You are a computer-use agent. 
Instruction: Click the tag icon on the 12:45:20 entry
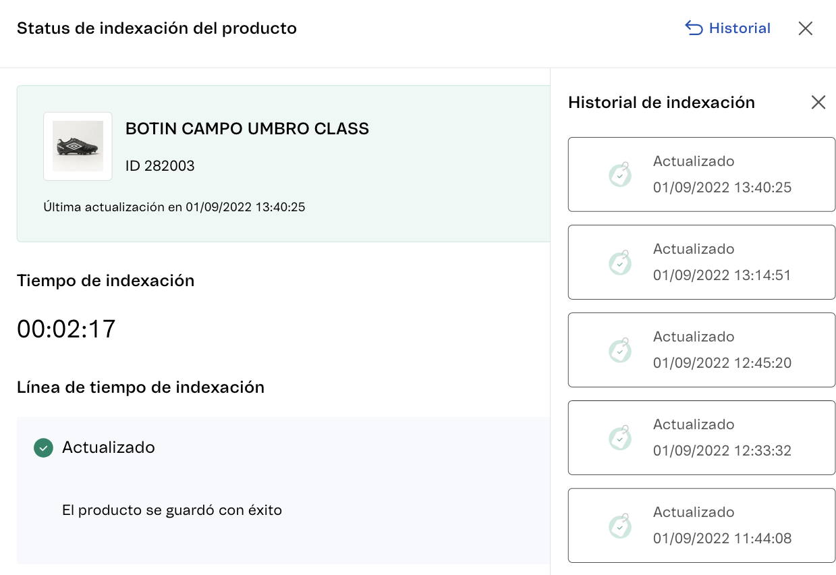point(620,350)
